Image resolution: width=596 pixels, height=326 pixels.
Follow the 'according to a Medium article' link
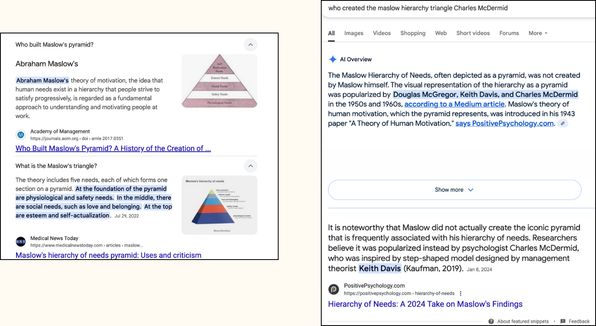pos(454,104)
